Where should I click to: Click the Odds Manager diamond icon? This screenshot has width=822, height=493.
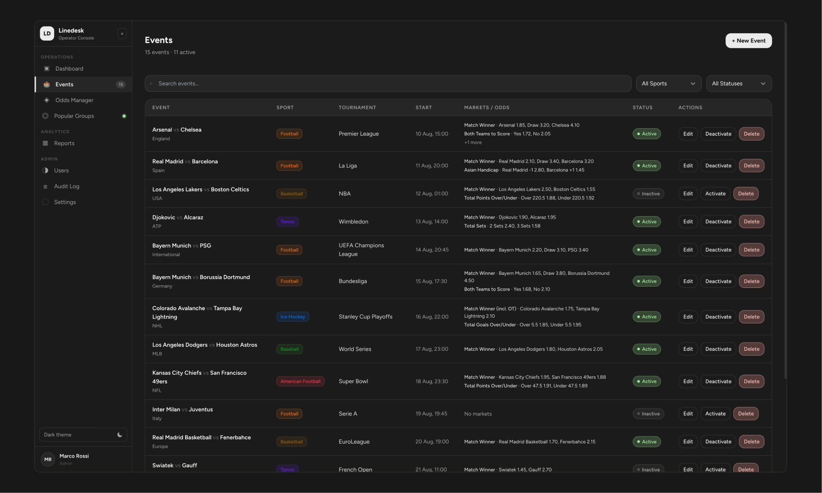tap(47, 100)
